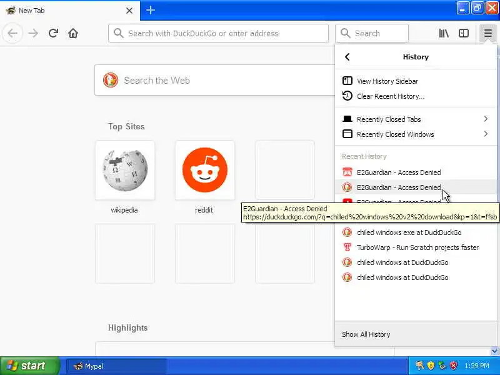Select the New Tab tab
Screen dimensions: 500x375
(x=69, y=11)
